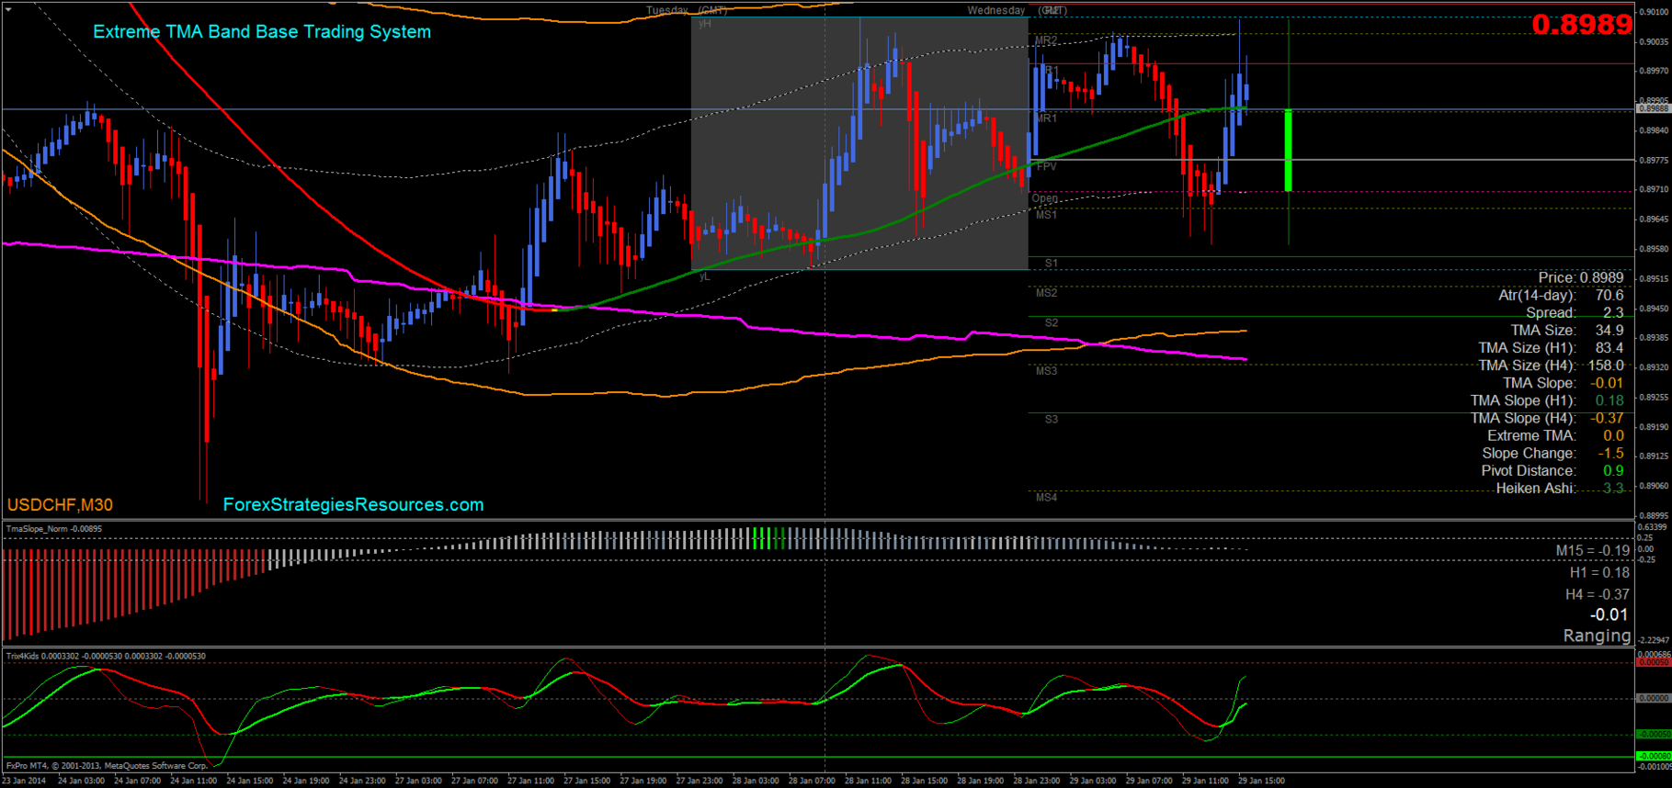The image size is (1672, 788).
Task: Select the Pivot Distance value 0.9
Action: [1613, 470]
